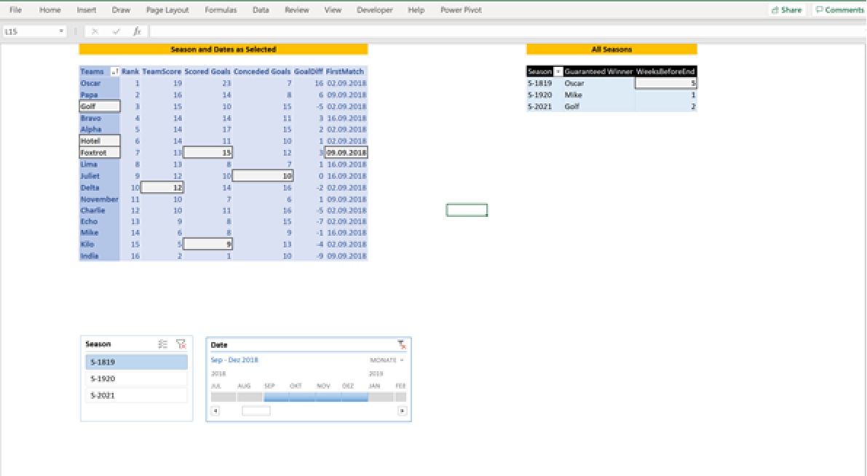Click the timeline scroll left arrow
This screenshot has height=476, width=867.
[215, 410]
